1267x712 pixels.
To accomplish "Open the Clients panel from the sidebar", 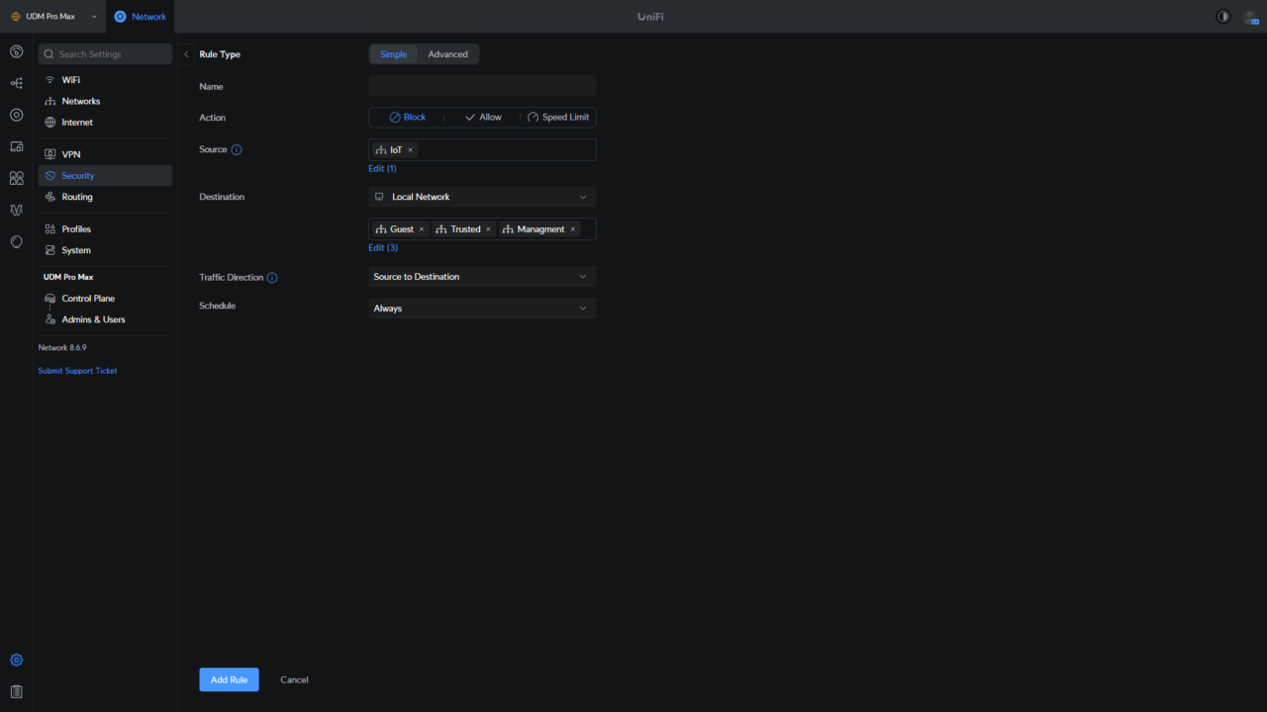I will [x=16, y=145].
